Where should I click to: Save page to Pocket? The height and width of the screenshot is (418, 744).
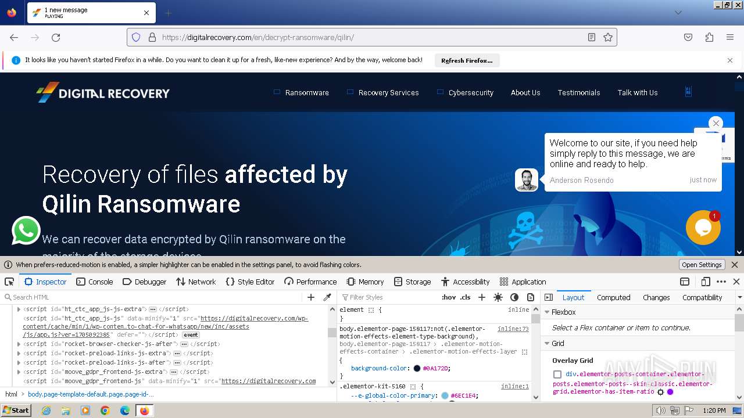pos(688,37)
